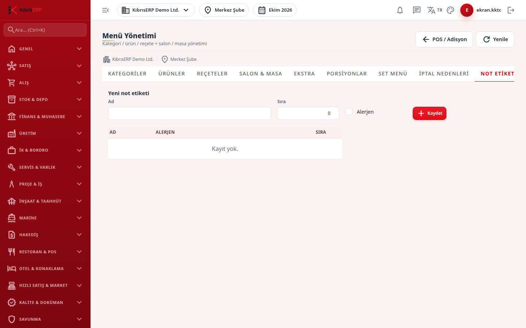Select the İptal Nedenleri tab
Viewport: 526px width, 328px height.
pyautogui.click(x=444, y=74)
